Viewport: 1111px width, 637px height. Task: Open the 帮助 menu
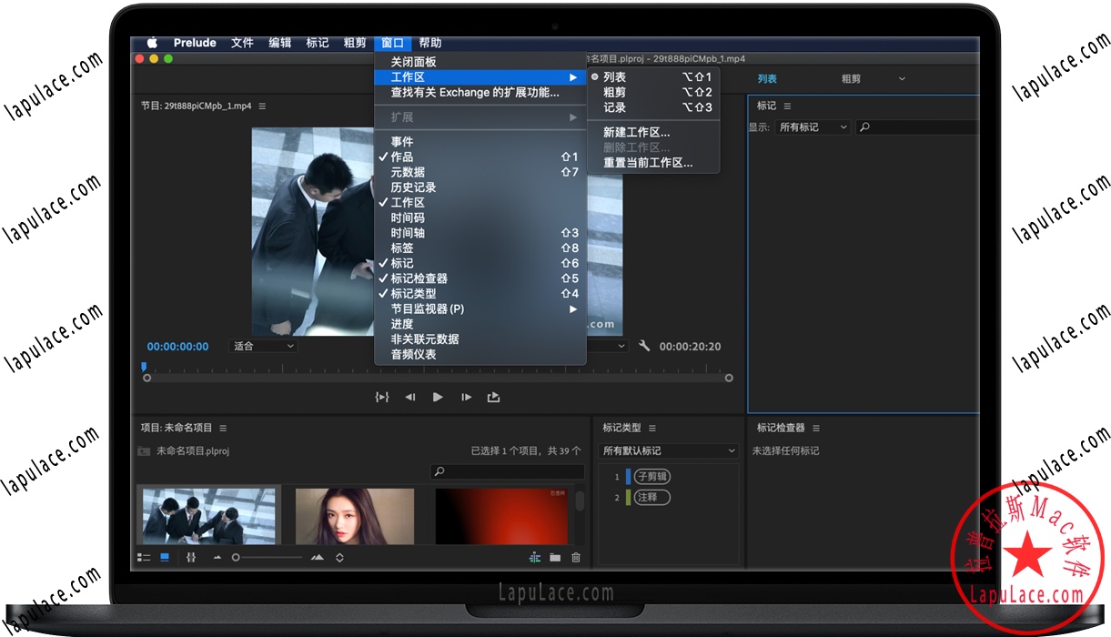tap(429, 42)
